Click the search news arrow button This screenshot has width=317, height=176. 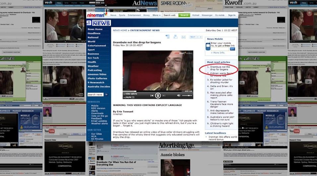[106, 94]
